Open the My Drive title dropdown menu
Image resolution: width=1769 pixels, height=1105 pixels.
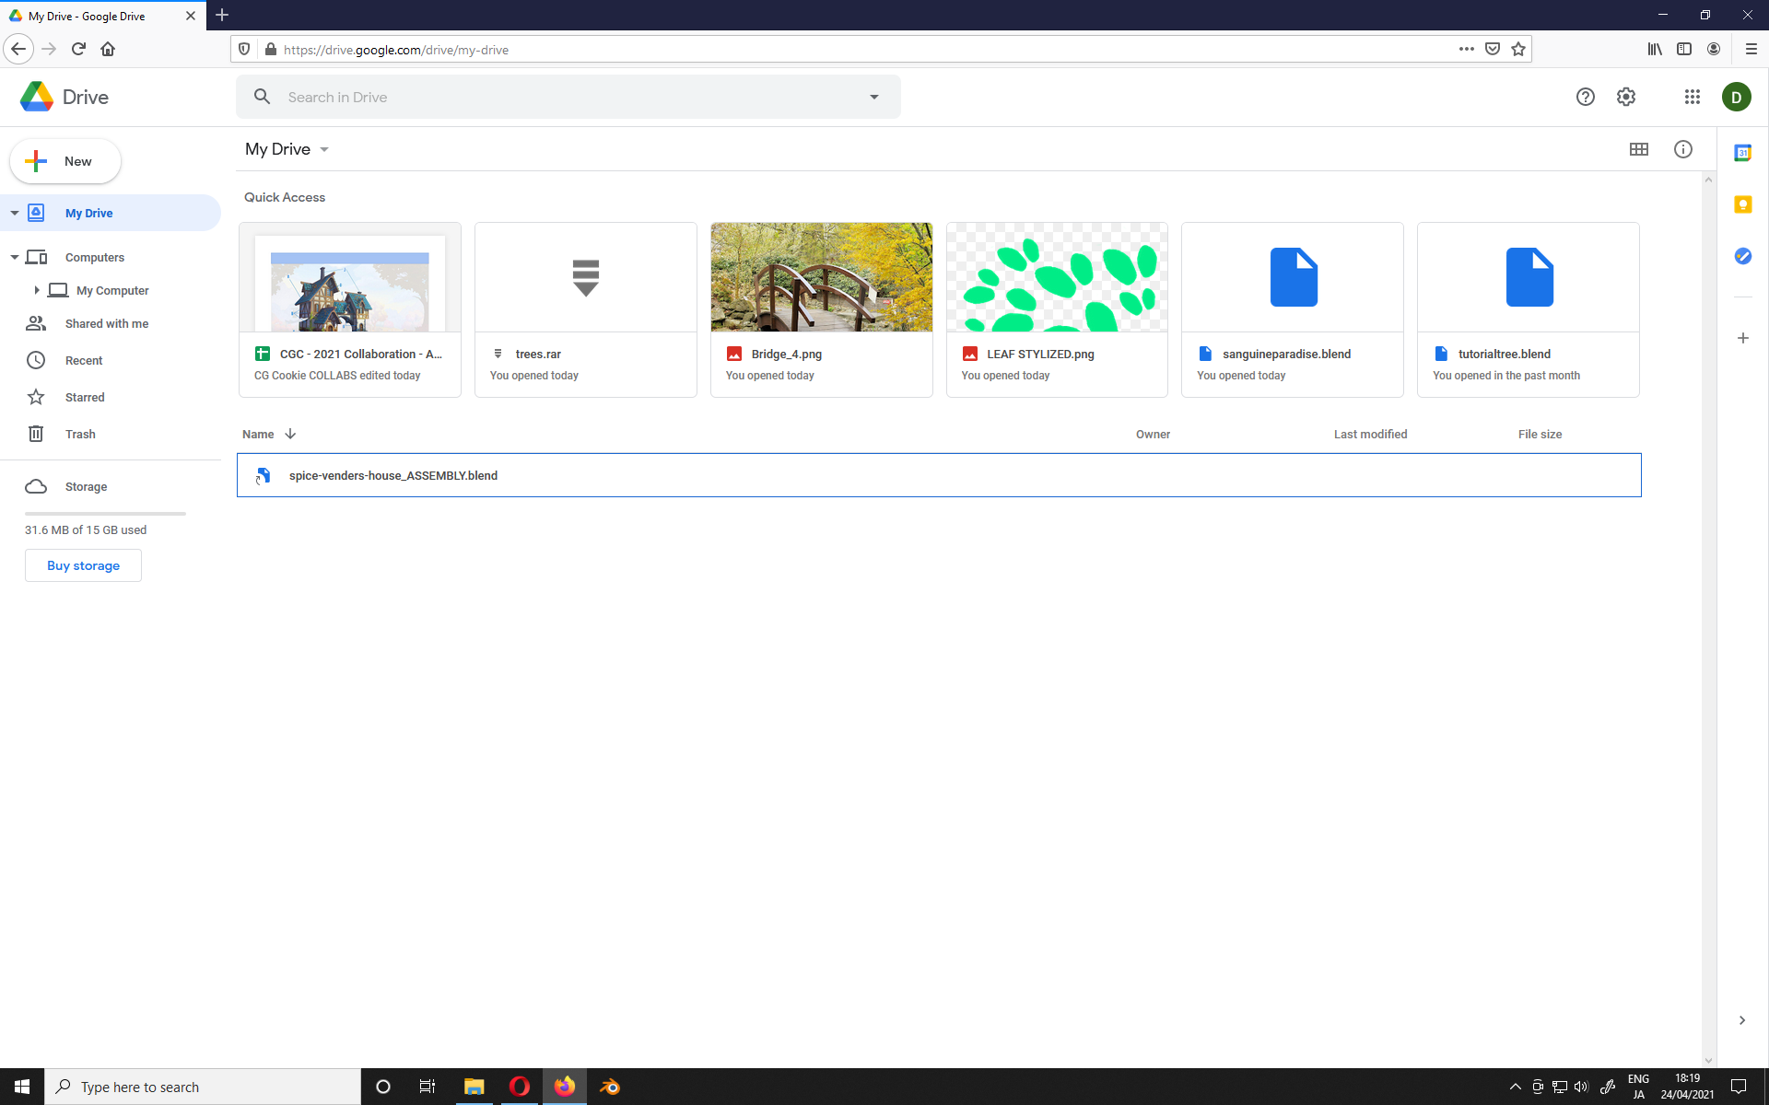click(324, 149)
